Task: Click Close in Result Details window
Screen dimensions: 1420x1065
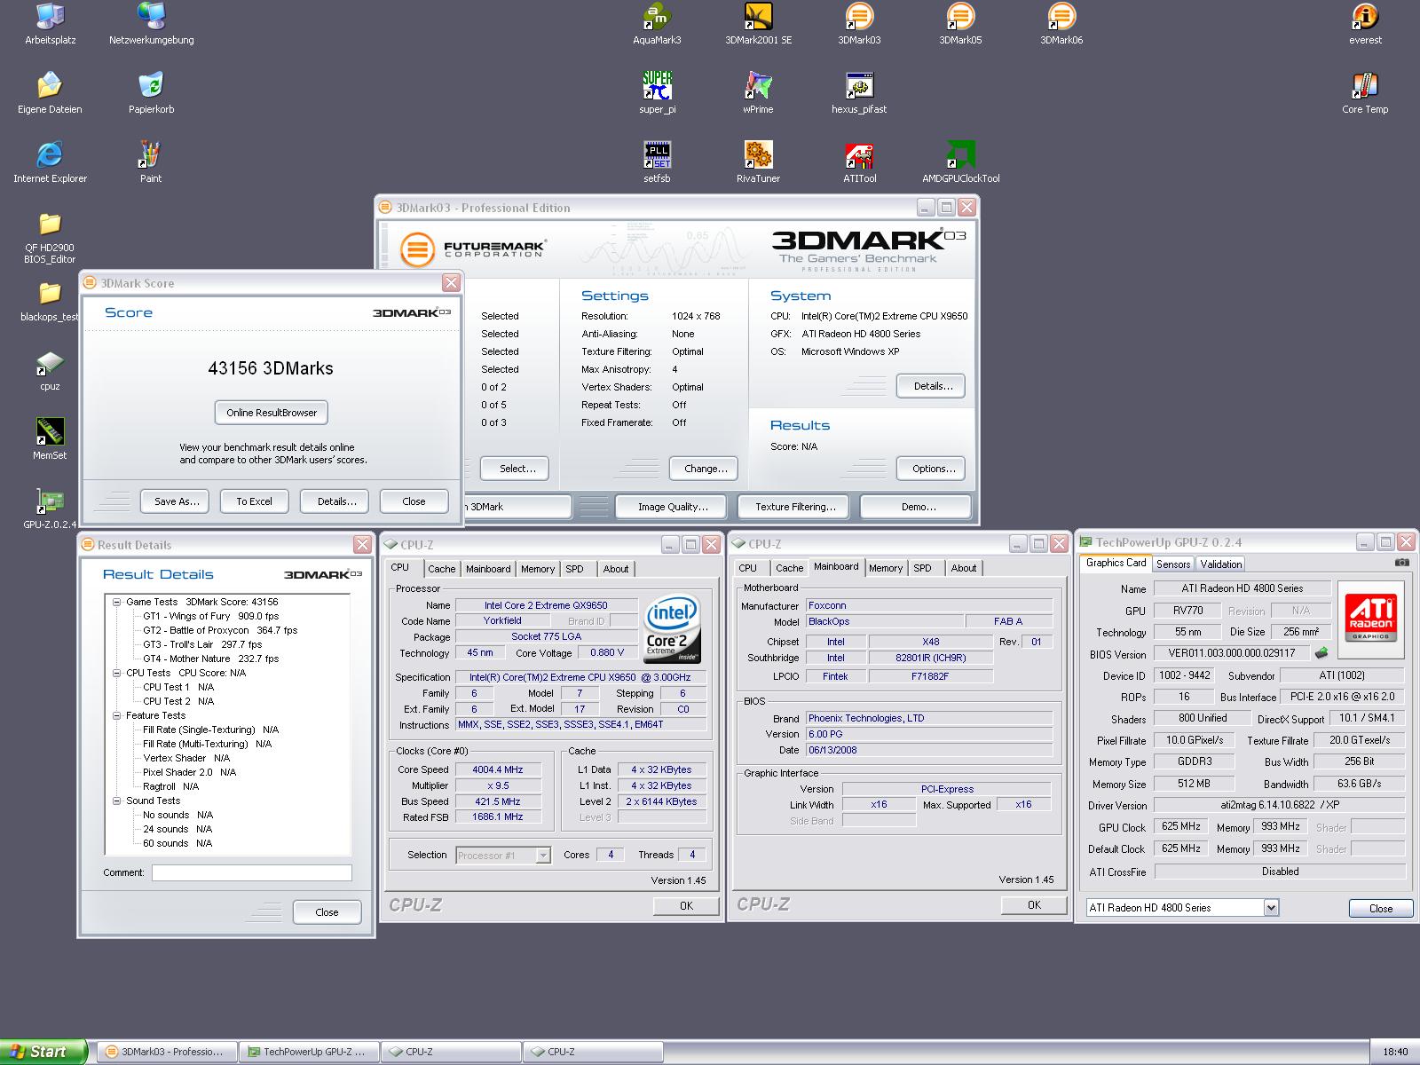Action: tap(327, 912)
